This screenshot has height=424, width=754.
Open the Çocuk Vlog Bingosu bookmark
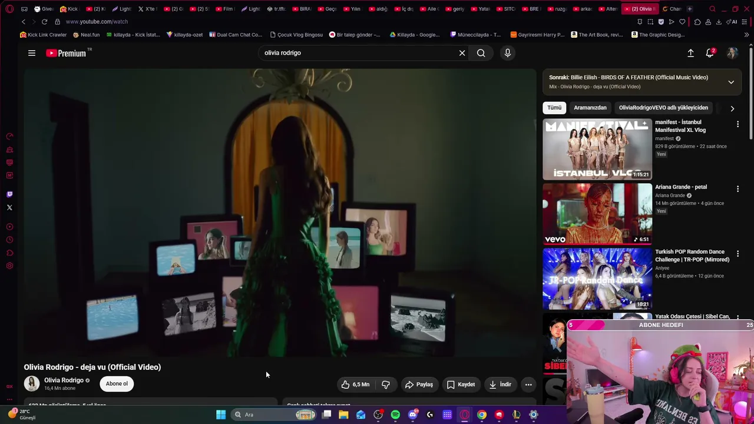click(296, 35)
